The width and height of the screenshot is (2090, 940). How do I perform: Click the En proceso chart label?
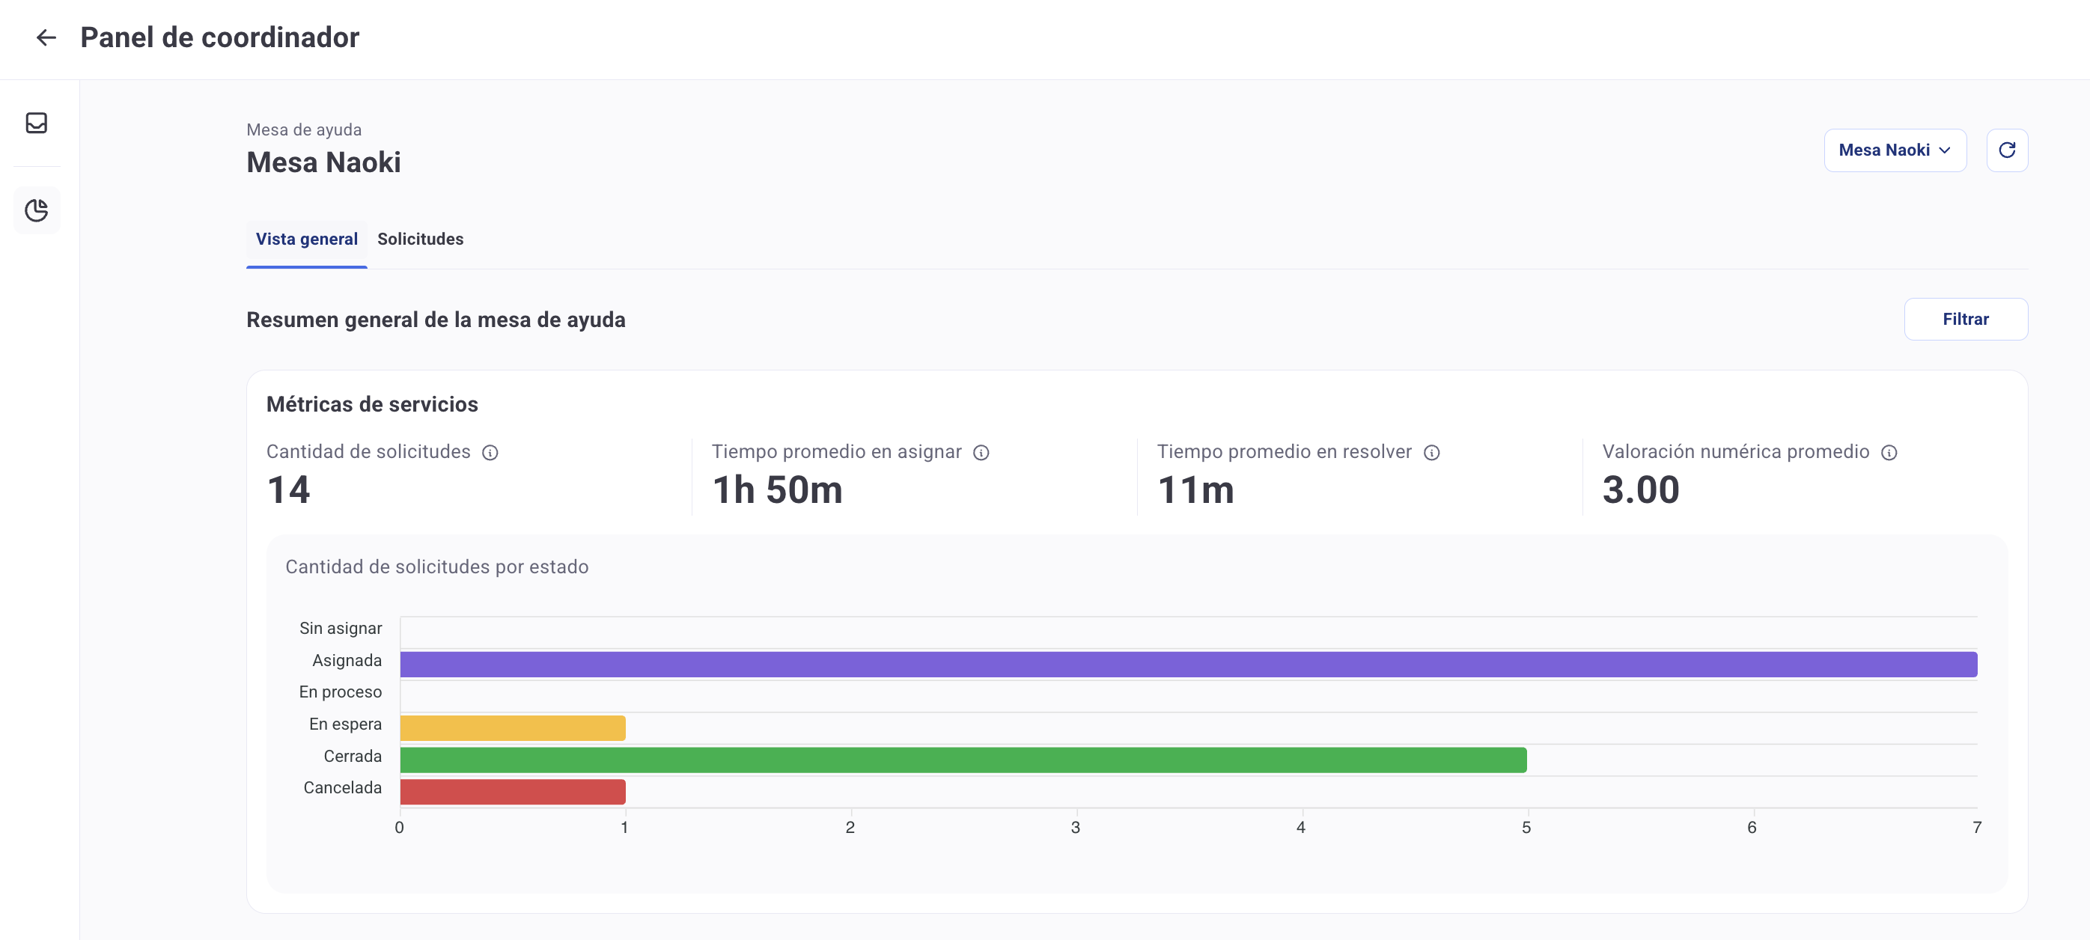pyautogui.click(x=340, y=692)
